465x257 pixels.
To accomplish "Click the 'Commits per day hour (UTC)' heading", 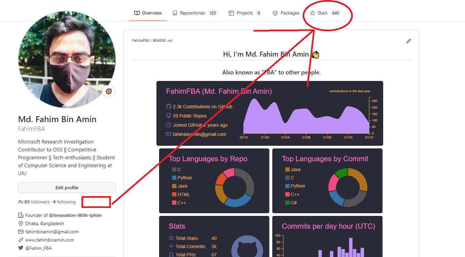I will tap(328, 226).
